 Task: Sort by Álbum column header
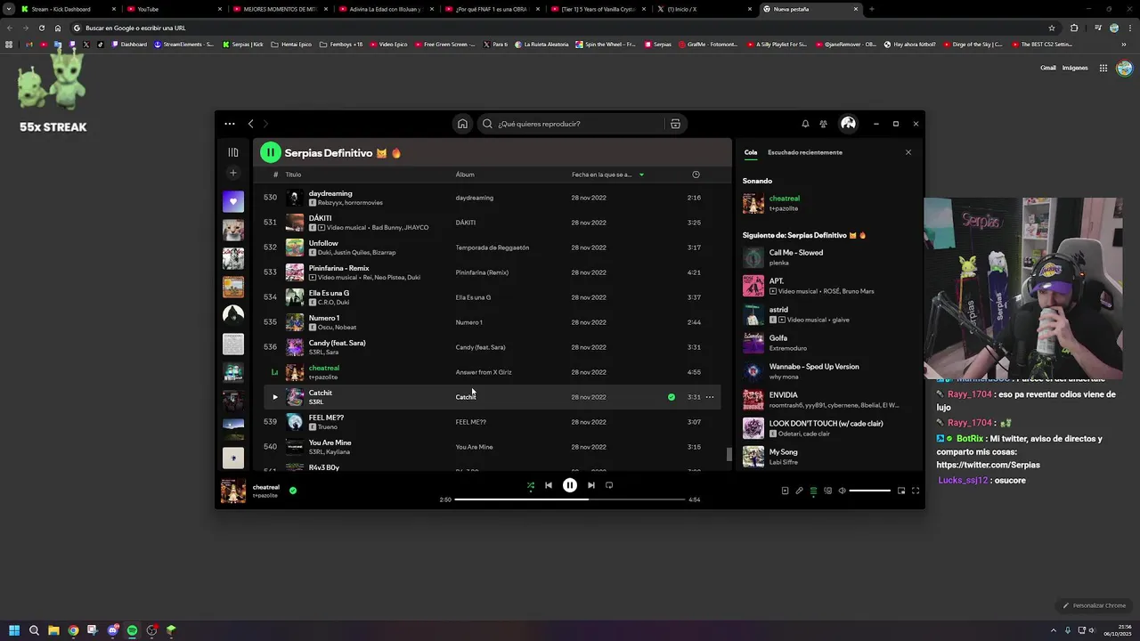click(465, 174)
